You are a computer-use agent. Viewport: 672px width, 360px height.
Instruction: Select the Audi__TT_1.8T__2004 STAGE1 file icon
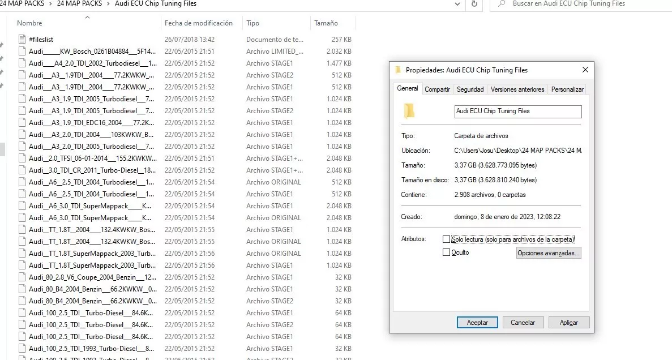tap(22, 230)
